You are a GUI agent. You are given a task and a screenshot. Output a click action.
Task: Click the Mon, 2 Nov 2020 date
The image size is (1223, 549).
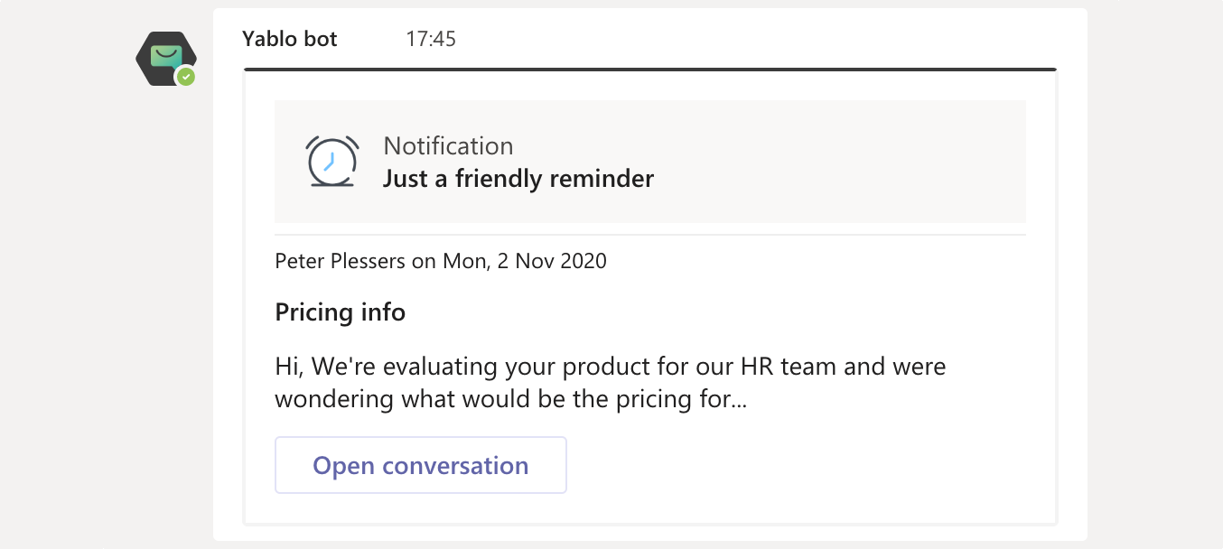click(524, 262)
